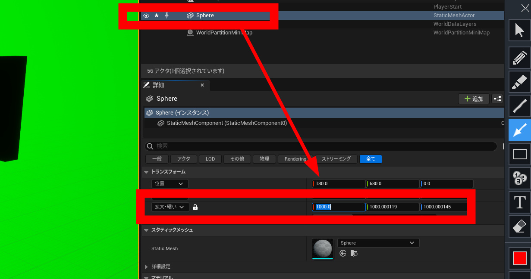Select the highlighter marker tool

pyautogui.click(x=519, y=81)
